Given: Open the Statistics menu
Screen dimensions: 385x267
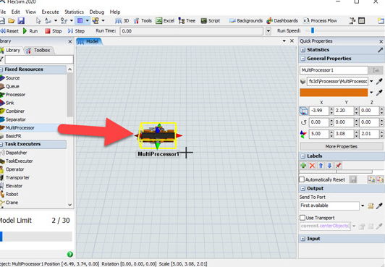Looking at the screenshot, I should pos(74,12).
